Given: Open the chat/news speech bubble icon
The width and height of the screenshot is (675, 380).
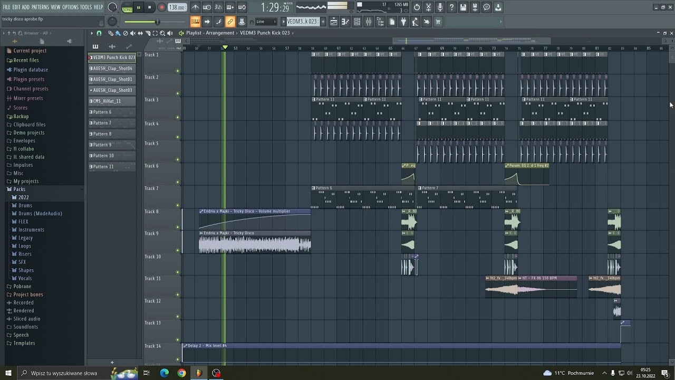Looking at the screenshot, I should pos(487,7).
